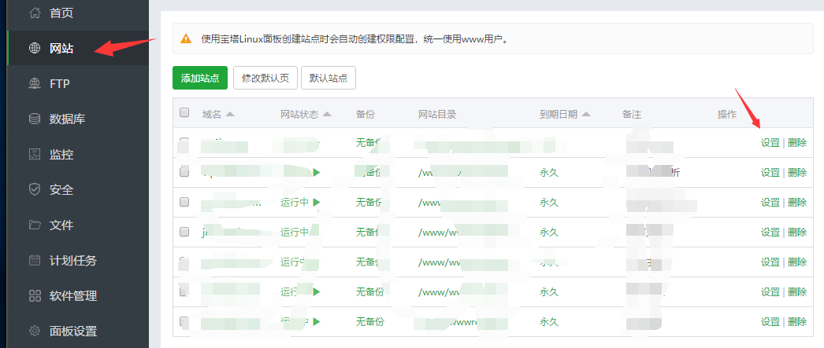This screenshot has height=348, width=824.
Task: Sort the table by 域名 column arrow
Action: (230, 114)
